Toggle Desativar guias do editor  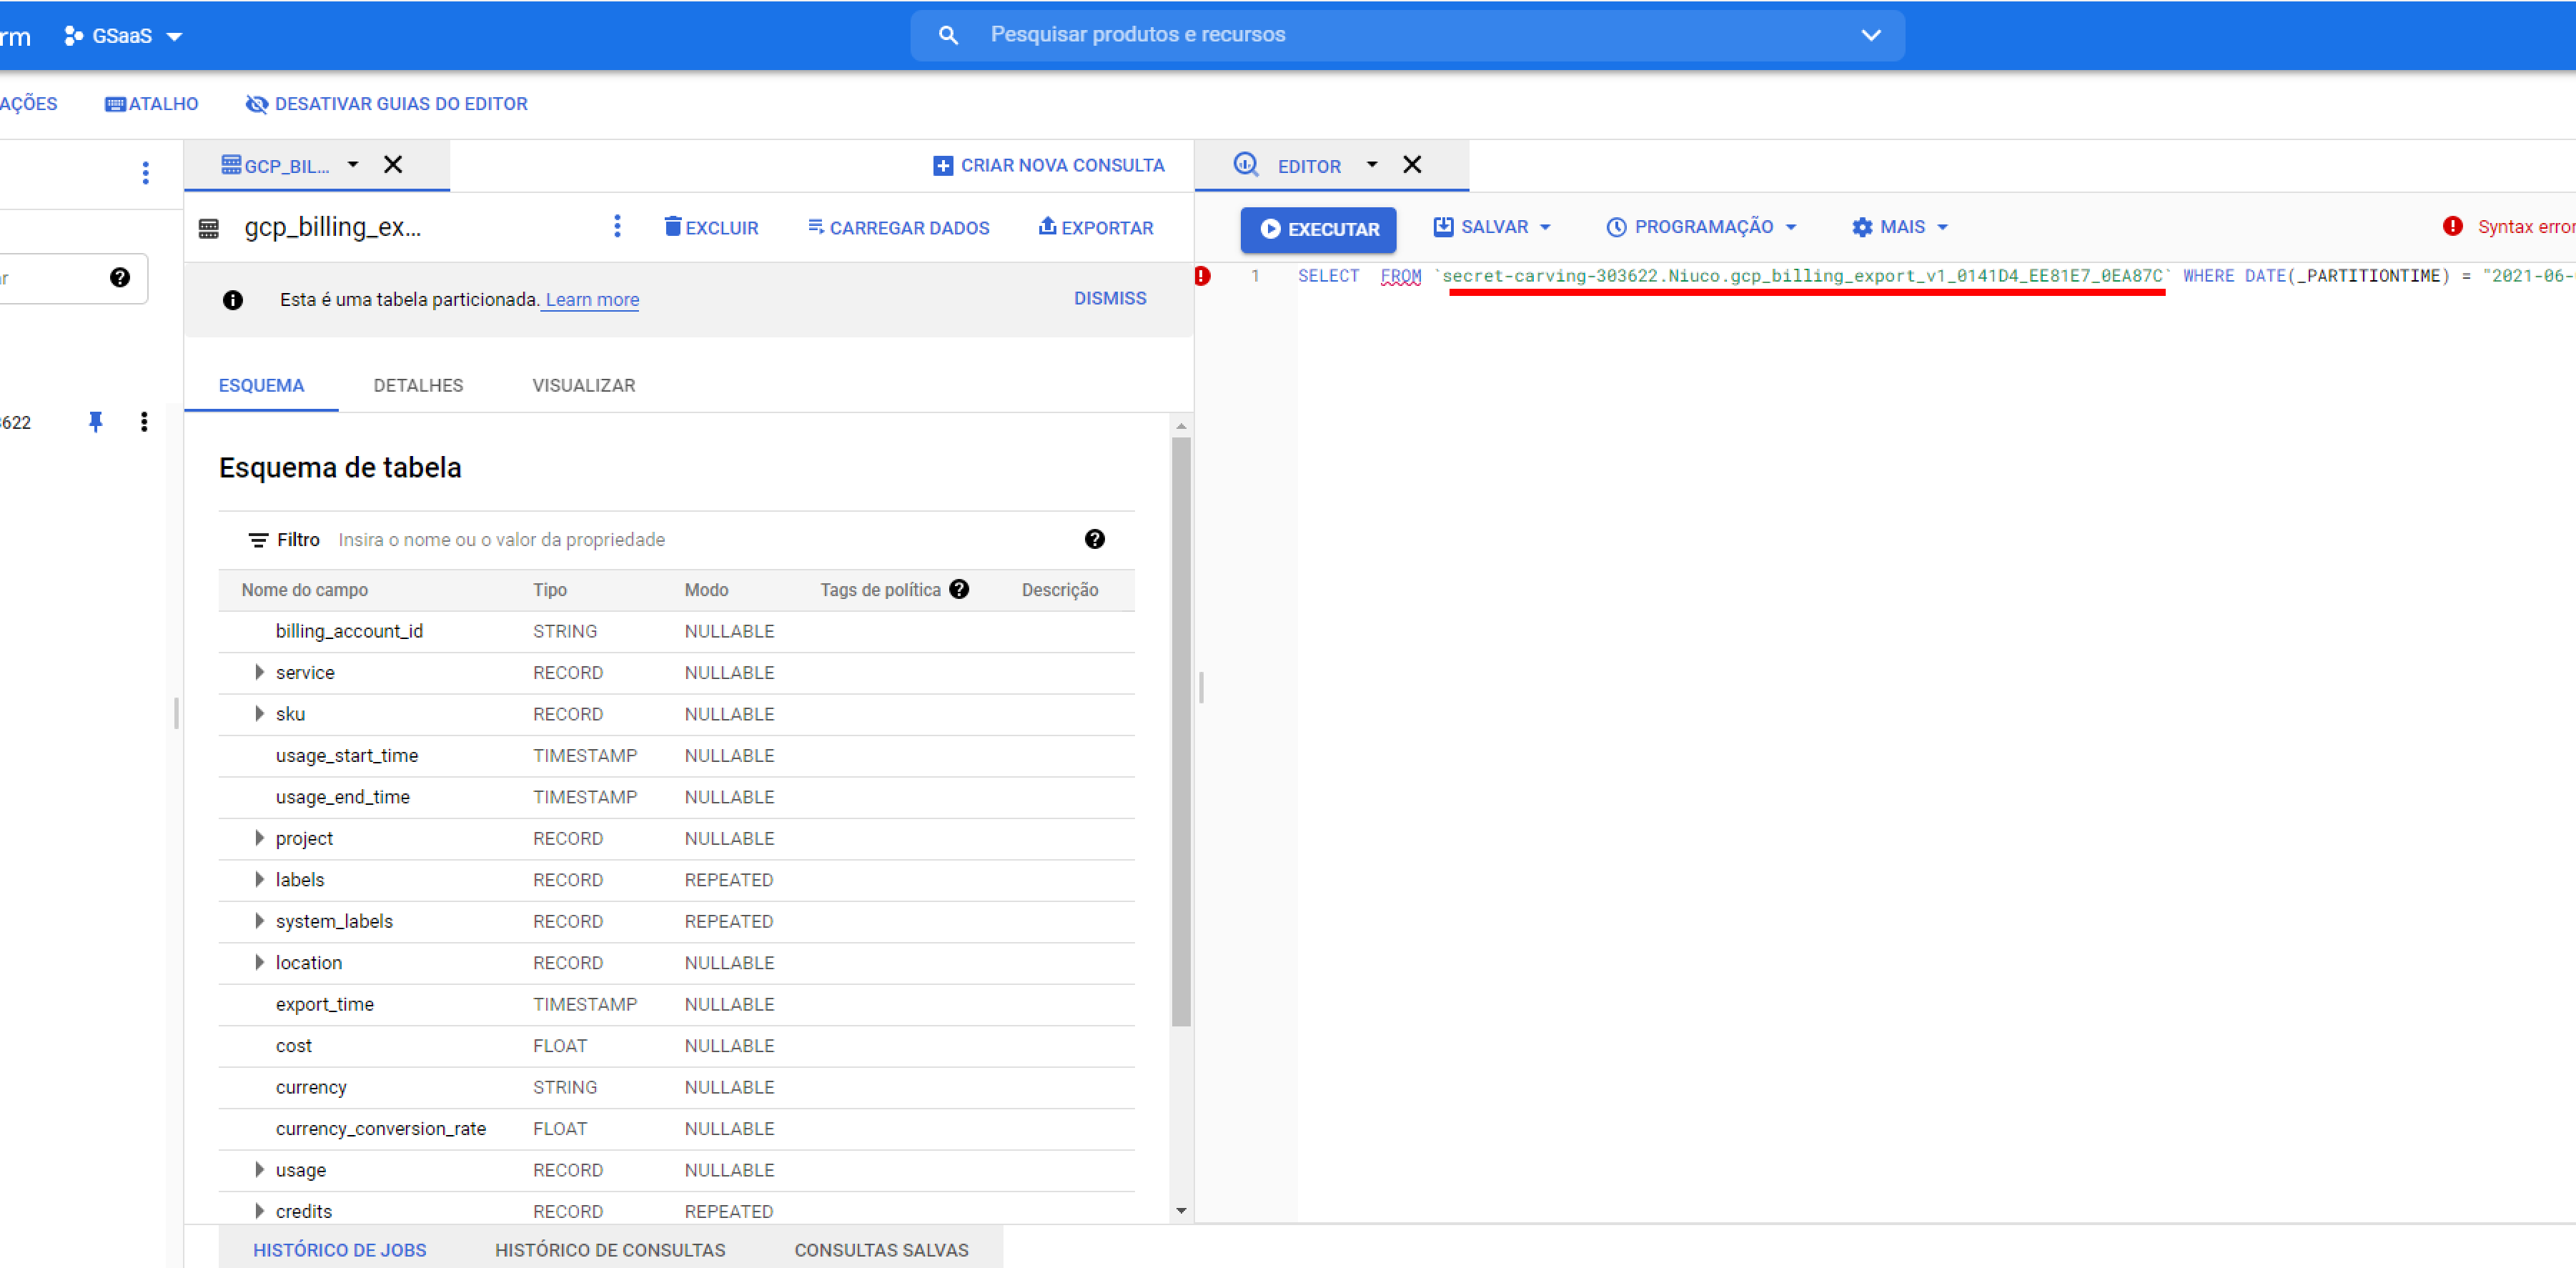pyautogui.click(x=387, y=104)
